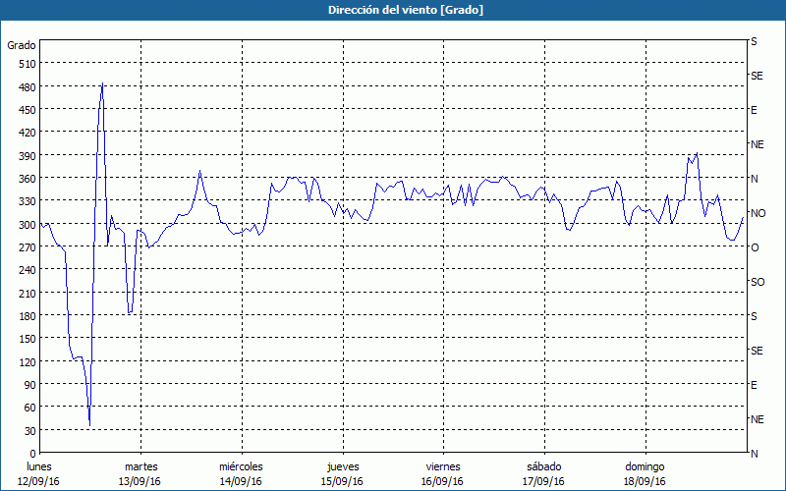This screenshot has height=491, width=786.
Task: Select the 'martes' day label on the x-axis
Action: pyautogui.click(x=140, y=466)
